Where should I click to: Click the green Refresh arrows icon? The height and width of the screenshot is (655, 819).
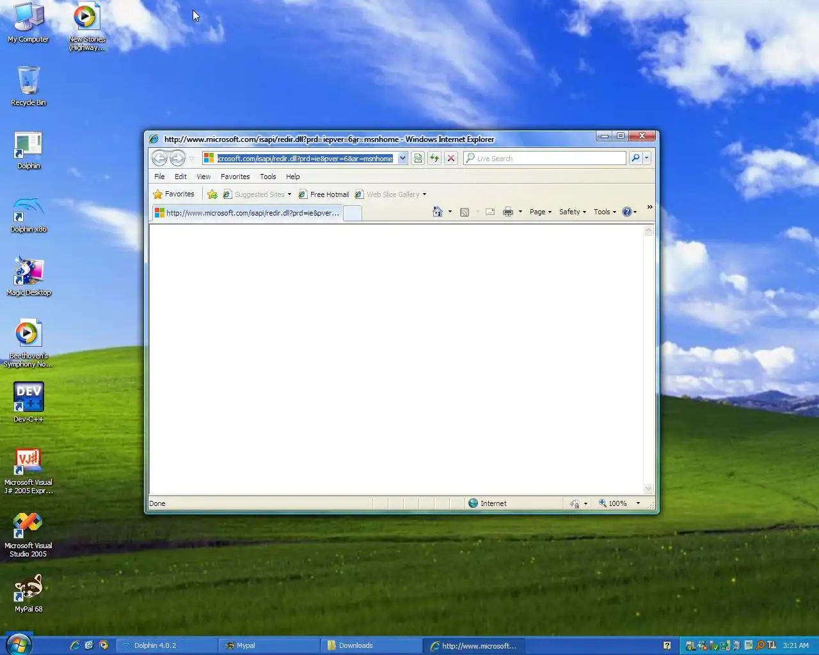point(434,158)
